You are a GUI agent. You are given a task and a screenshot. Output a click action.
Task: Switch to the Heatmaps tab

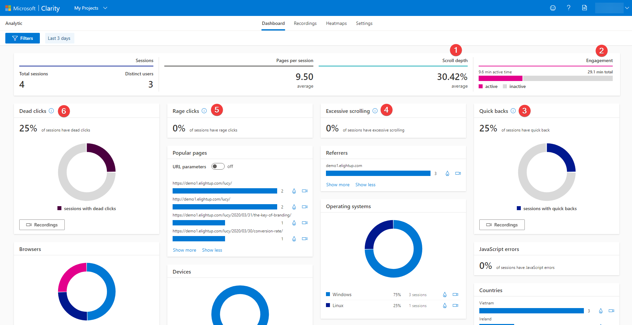336,23
